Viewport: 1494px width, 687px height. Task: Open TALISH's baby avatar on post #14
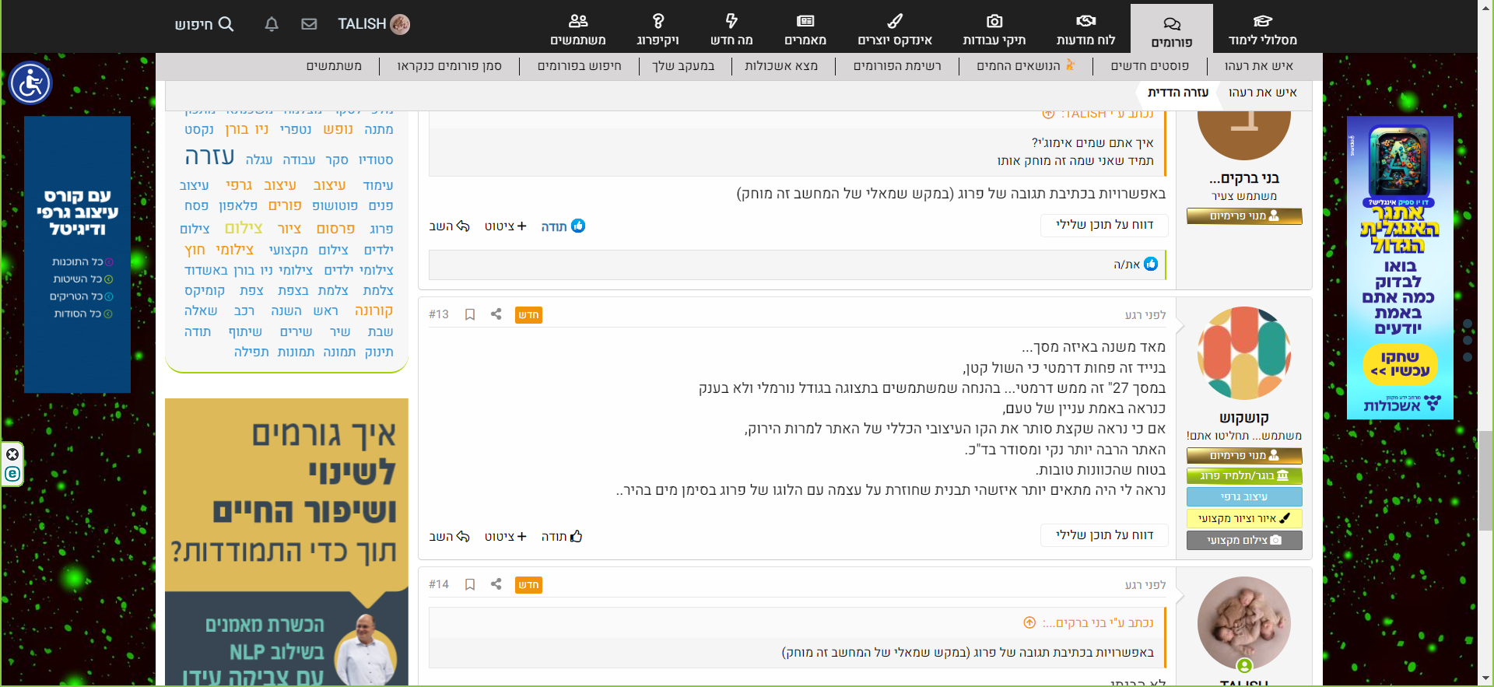coord(1244,623)
